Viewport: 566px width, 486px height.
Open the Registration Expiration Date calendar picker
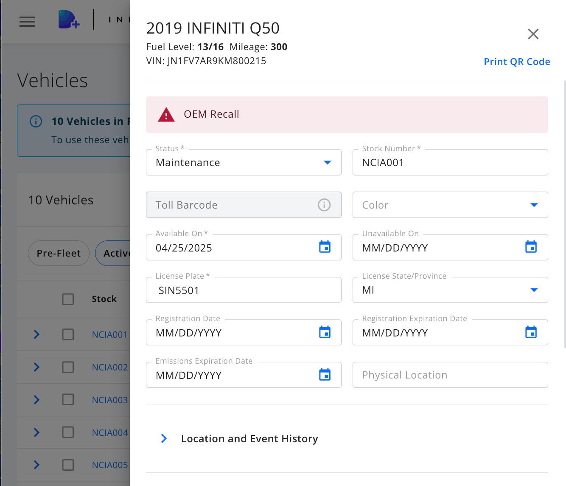pos(531,332)
